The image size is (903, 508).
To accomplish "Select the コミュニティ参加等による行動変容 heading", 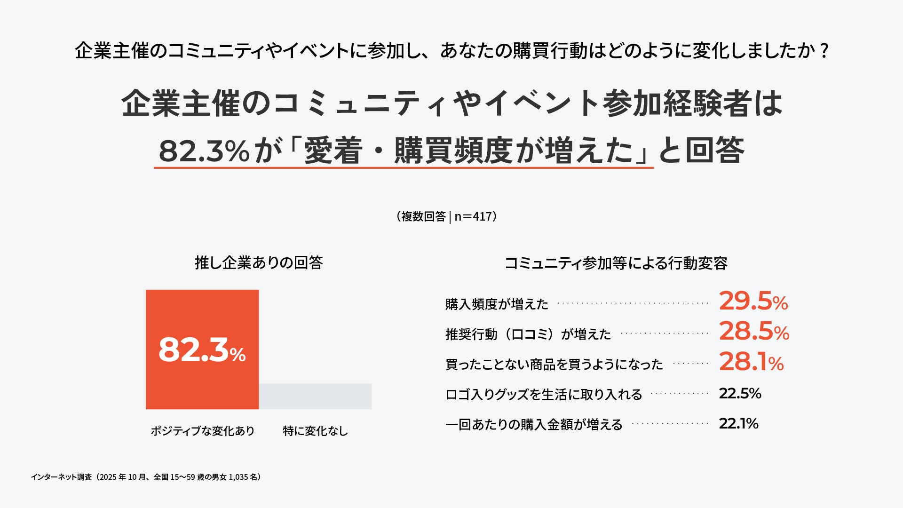I will [x=616, y=263].
